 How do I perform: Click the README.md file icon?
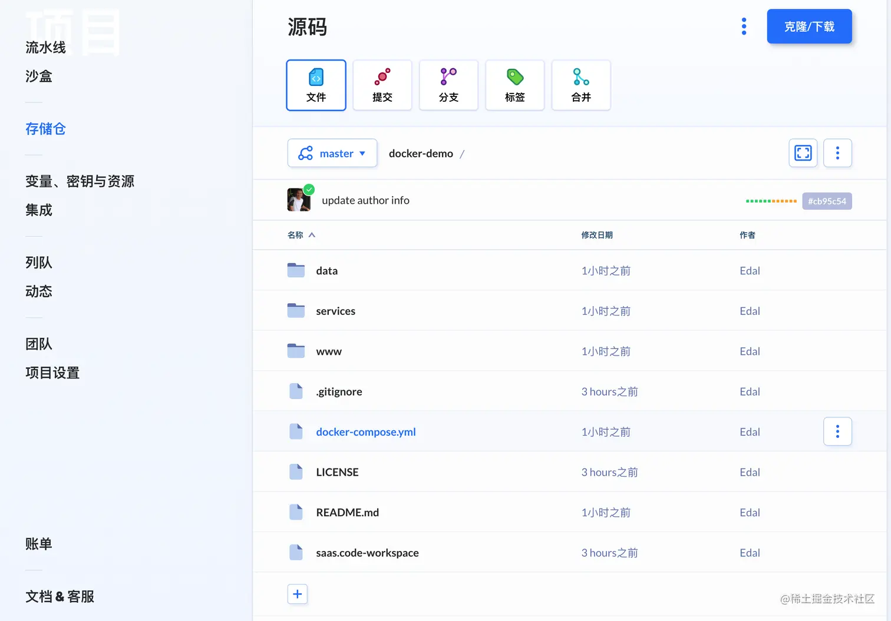296,512
